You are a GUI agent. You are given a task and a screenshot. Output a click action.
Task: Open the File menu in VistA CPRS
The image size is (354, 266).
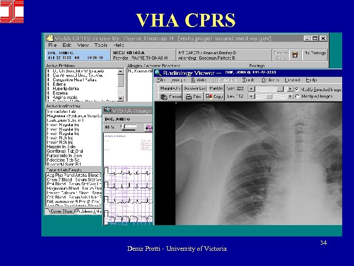pyautogui.click(x=53, y=45)
